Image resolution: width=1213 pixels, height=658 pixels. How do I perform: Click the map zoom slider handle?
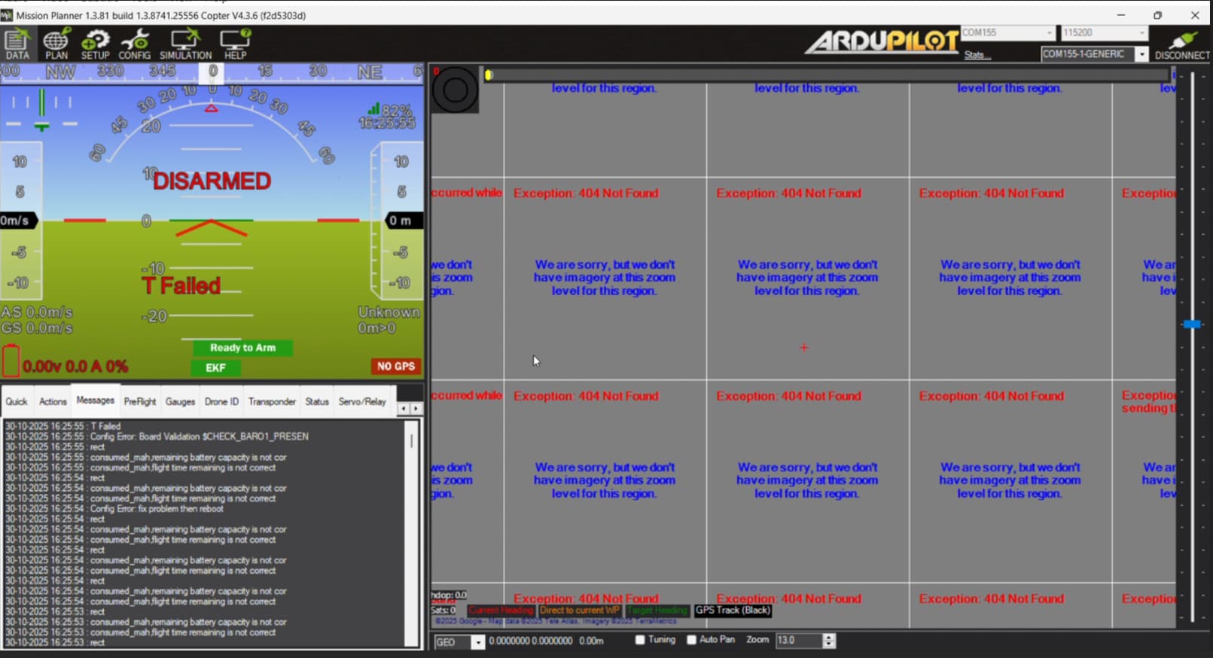click(x=1192, y=324)
